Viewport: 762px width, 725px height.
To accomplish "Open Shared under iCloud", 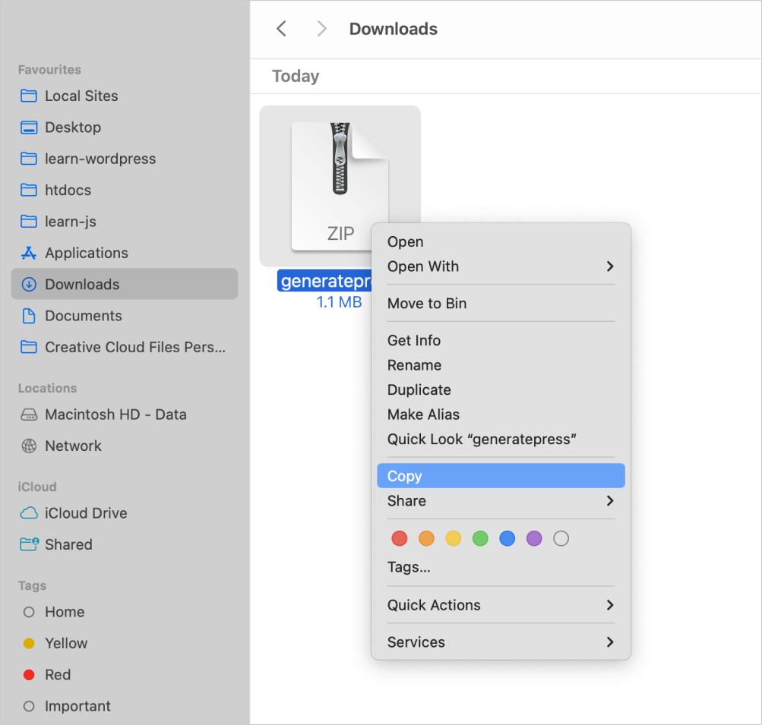I will click(x=125, y=544).
